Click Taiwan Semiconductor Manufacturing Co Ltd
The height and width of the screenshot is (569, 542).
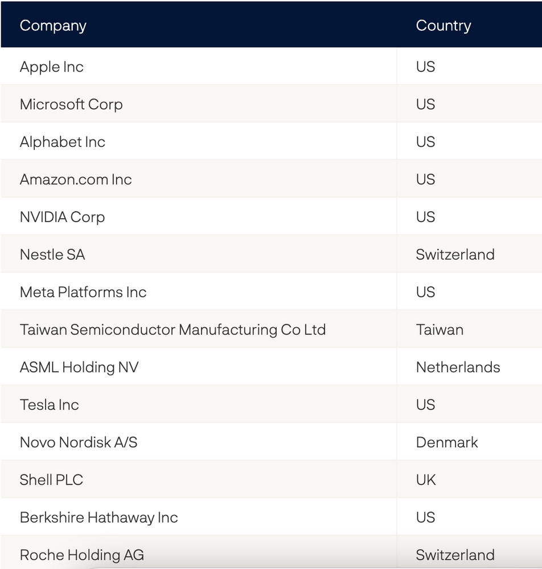click(173, 329)
